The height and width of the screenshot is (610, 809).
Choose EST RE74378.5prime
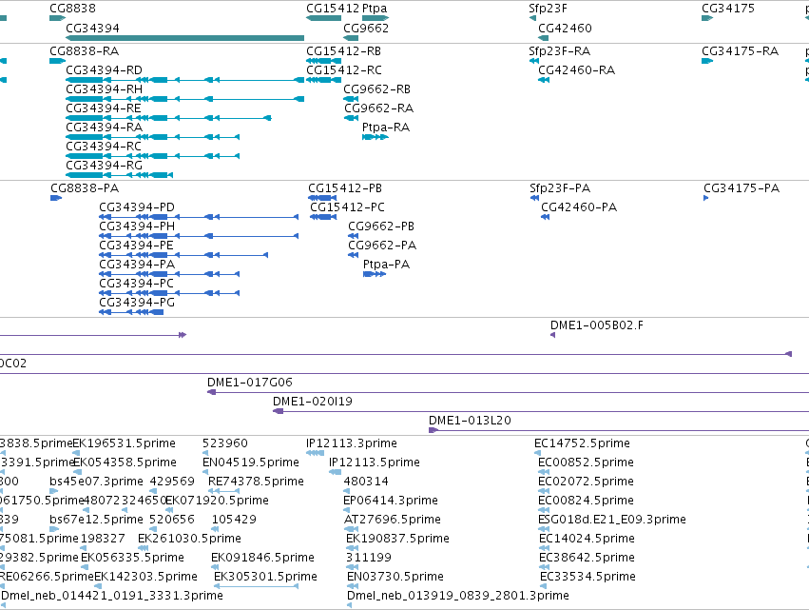point(256,482)
